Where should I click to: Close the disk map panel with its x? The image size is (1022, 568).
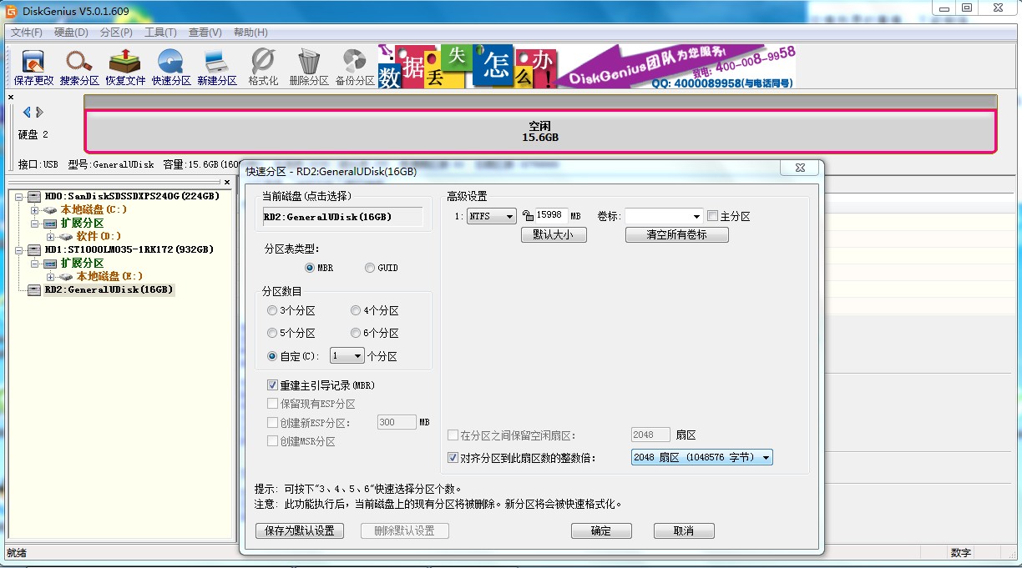pos(11,98)
